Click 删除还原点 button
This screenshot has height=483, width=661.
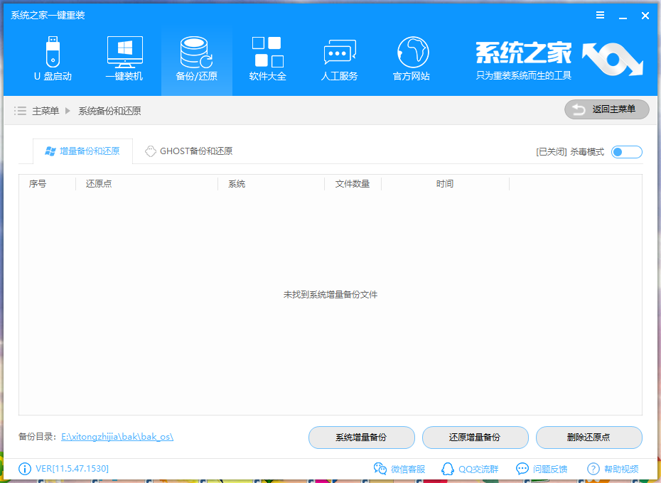point(589,437)
